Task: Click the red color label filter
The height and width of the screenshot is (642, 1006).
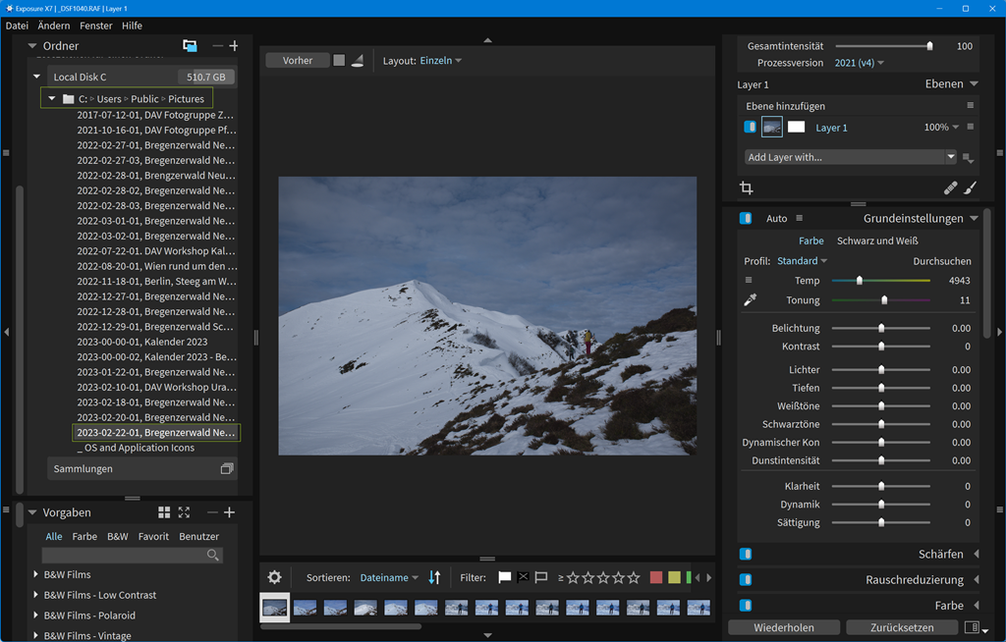Action: pyautogui.click(x=656, y=578)
